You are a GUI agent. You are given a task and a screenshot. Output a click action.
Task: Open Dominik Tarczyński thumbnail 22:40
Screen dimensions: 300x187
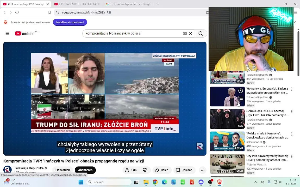click(x=227, y=77)
